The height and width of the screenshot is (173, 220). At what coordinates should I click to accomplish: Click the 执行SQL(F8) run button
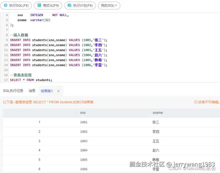pyautogui.click(x=16, y=6)
